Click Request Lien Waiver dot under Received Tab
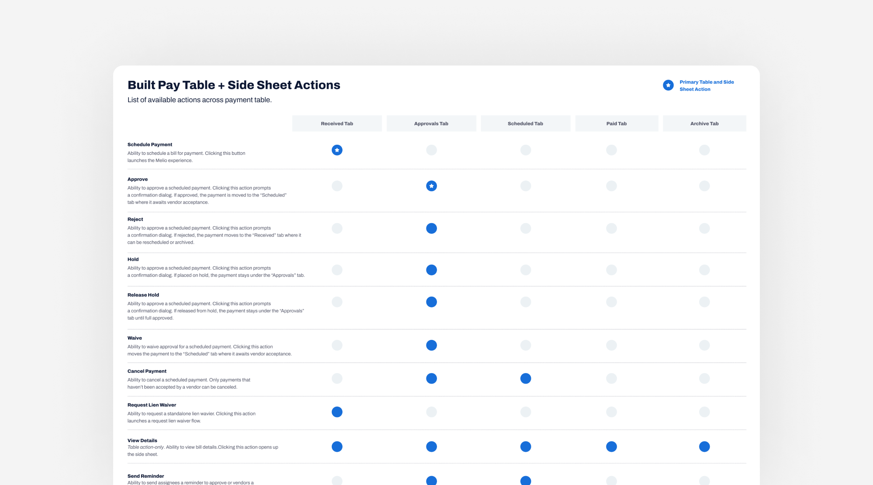The image size is (873, 485). [x=337, y=412]
